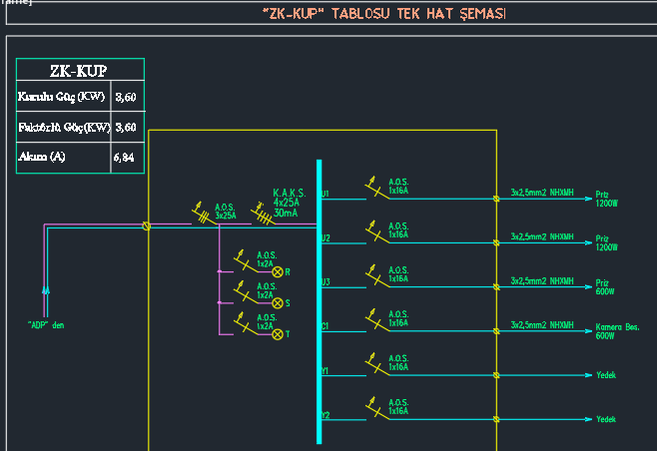Click the Y1 circuit label
The width and height of the screenshot is (657, 451).
click(326, 370)
